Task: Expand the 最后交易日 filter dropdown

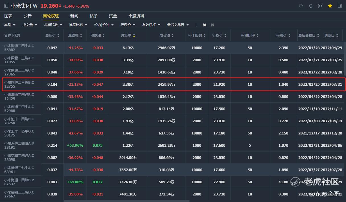Action: [178, 25]
